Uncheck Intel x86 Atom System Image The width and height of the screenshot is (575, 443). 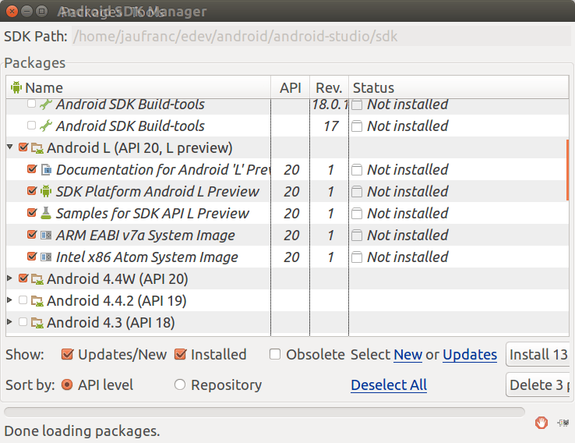[x=32, y=256]
